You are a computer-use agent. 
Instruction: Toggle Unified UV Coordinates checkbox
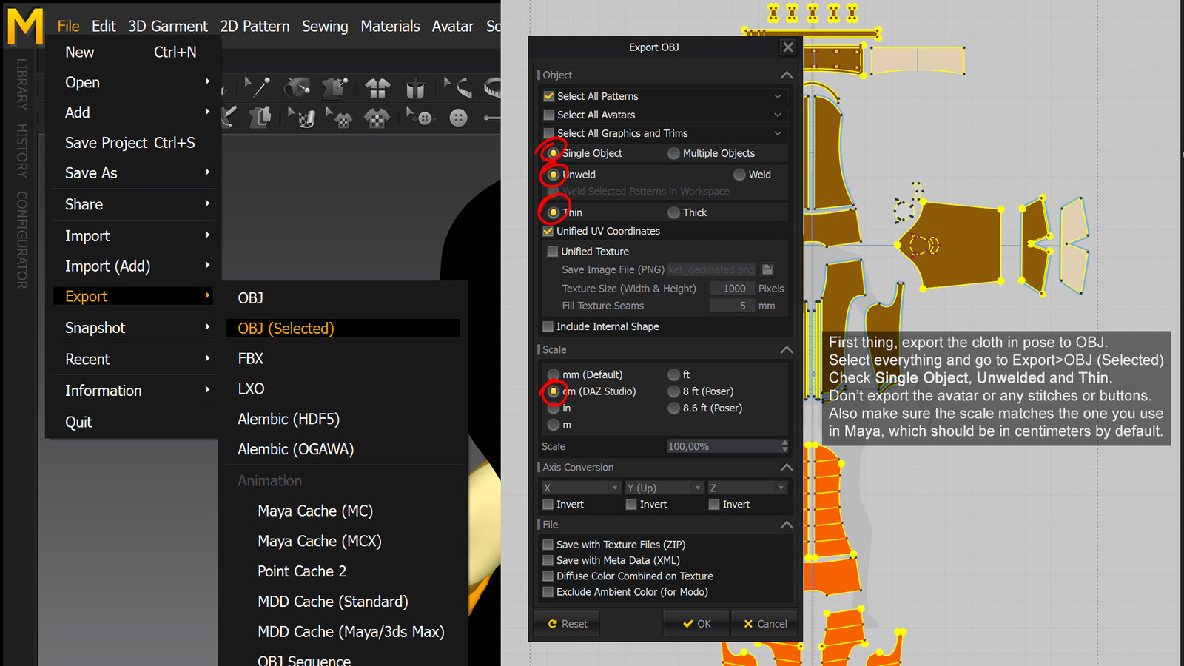pos(548,231)
